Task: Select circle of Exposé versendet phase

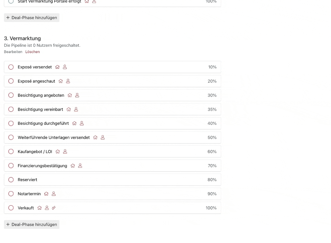Action: [x=11, y=67]
